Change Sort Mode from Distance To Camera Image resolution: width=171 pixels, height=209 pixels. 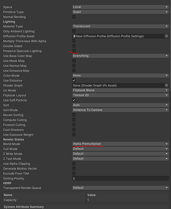pyautogui.click(x=121, y=110)
